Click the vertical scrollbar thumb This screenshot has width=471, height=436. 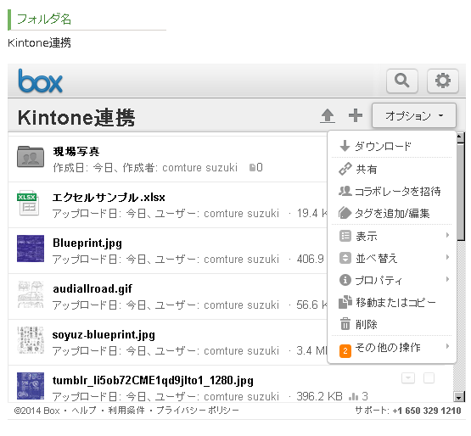[460, 192]
